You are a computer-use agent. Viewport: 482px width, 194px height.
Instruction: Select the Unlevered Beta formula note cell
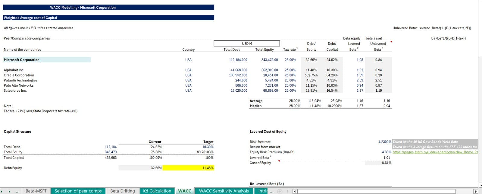tap(432, 28)
